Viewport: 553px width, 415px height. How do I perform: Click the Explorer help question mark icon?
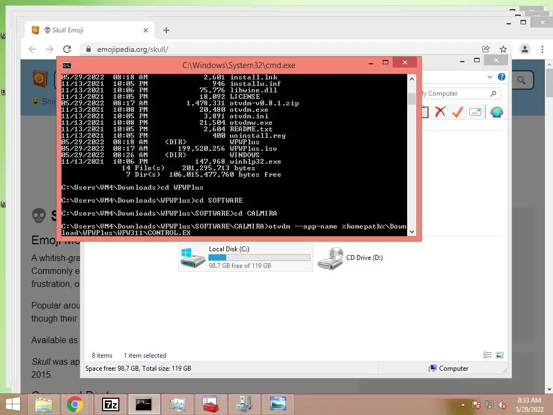click(x=501, y=77)
